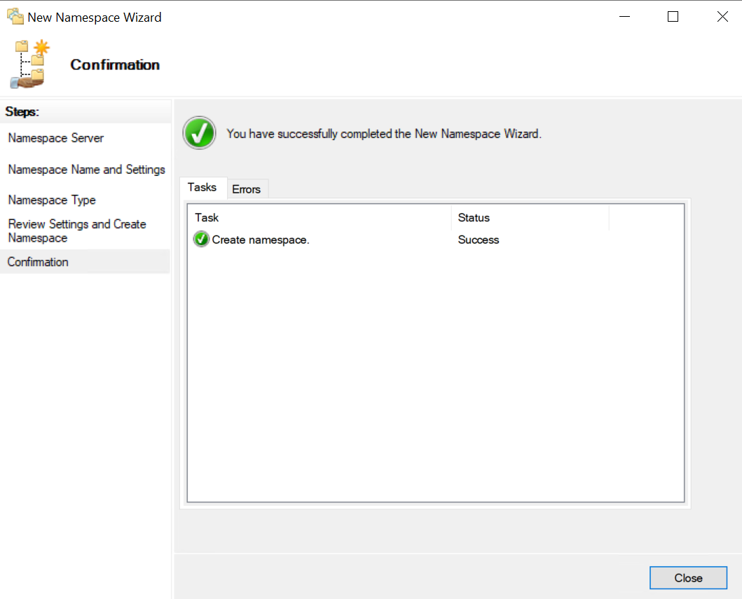Click the Namespace Type step
This screenshot has width=742, height=599.
tap(52, 200)
